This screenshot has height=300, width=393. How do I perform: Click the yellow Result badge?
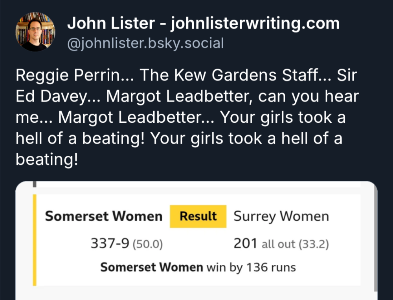pos(198,216)
